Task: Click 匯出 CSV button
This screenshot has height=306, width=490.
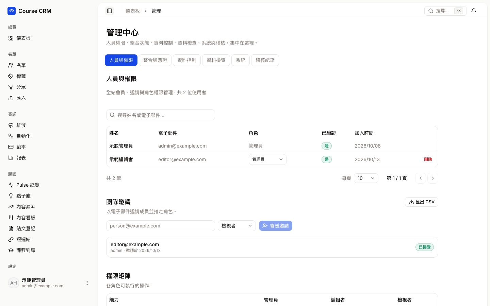Action: (422, 202)
